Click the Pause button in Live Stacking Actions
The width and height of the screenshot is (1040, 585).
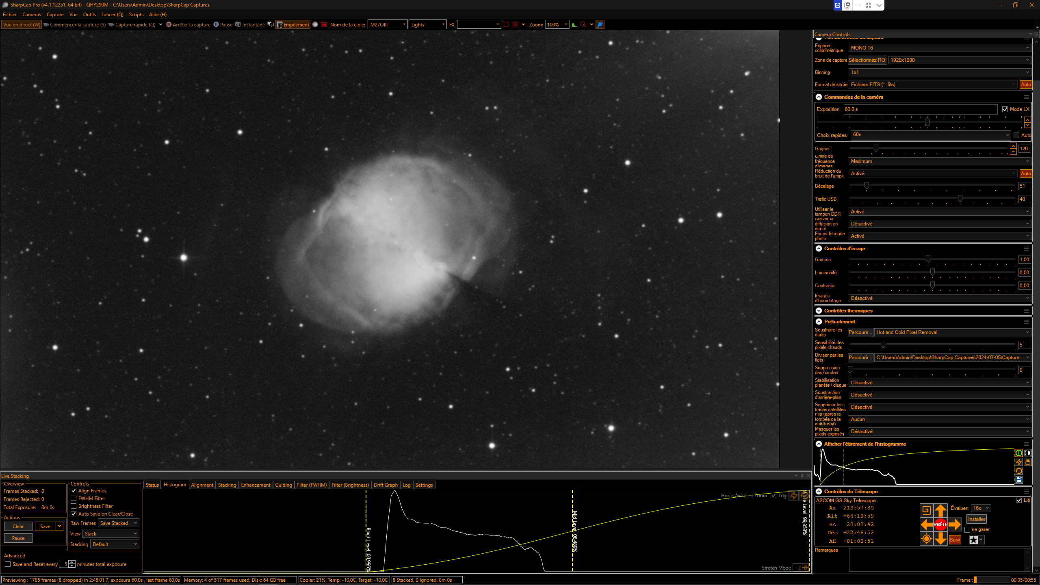(x=18, y=538)
